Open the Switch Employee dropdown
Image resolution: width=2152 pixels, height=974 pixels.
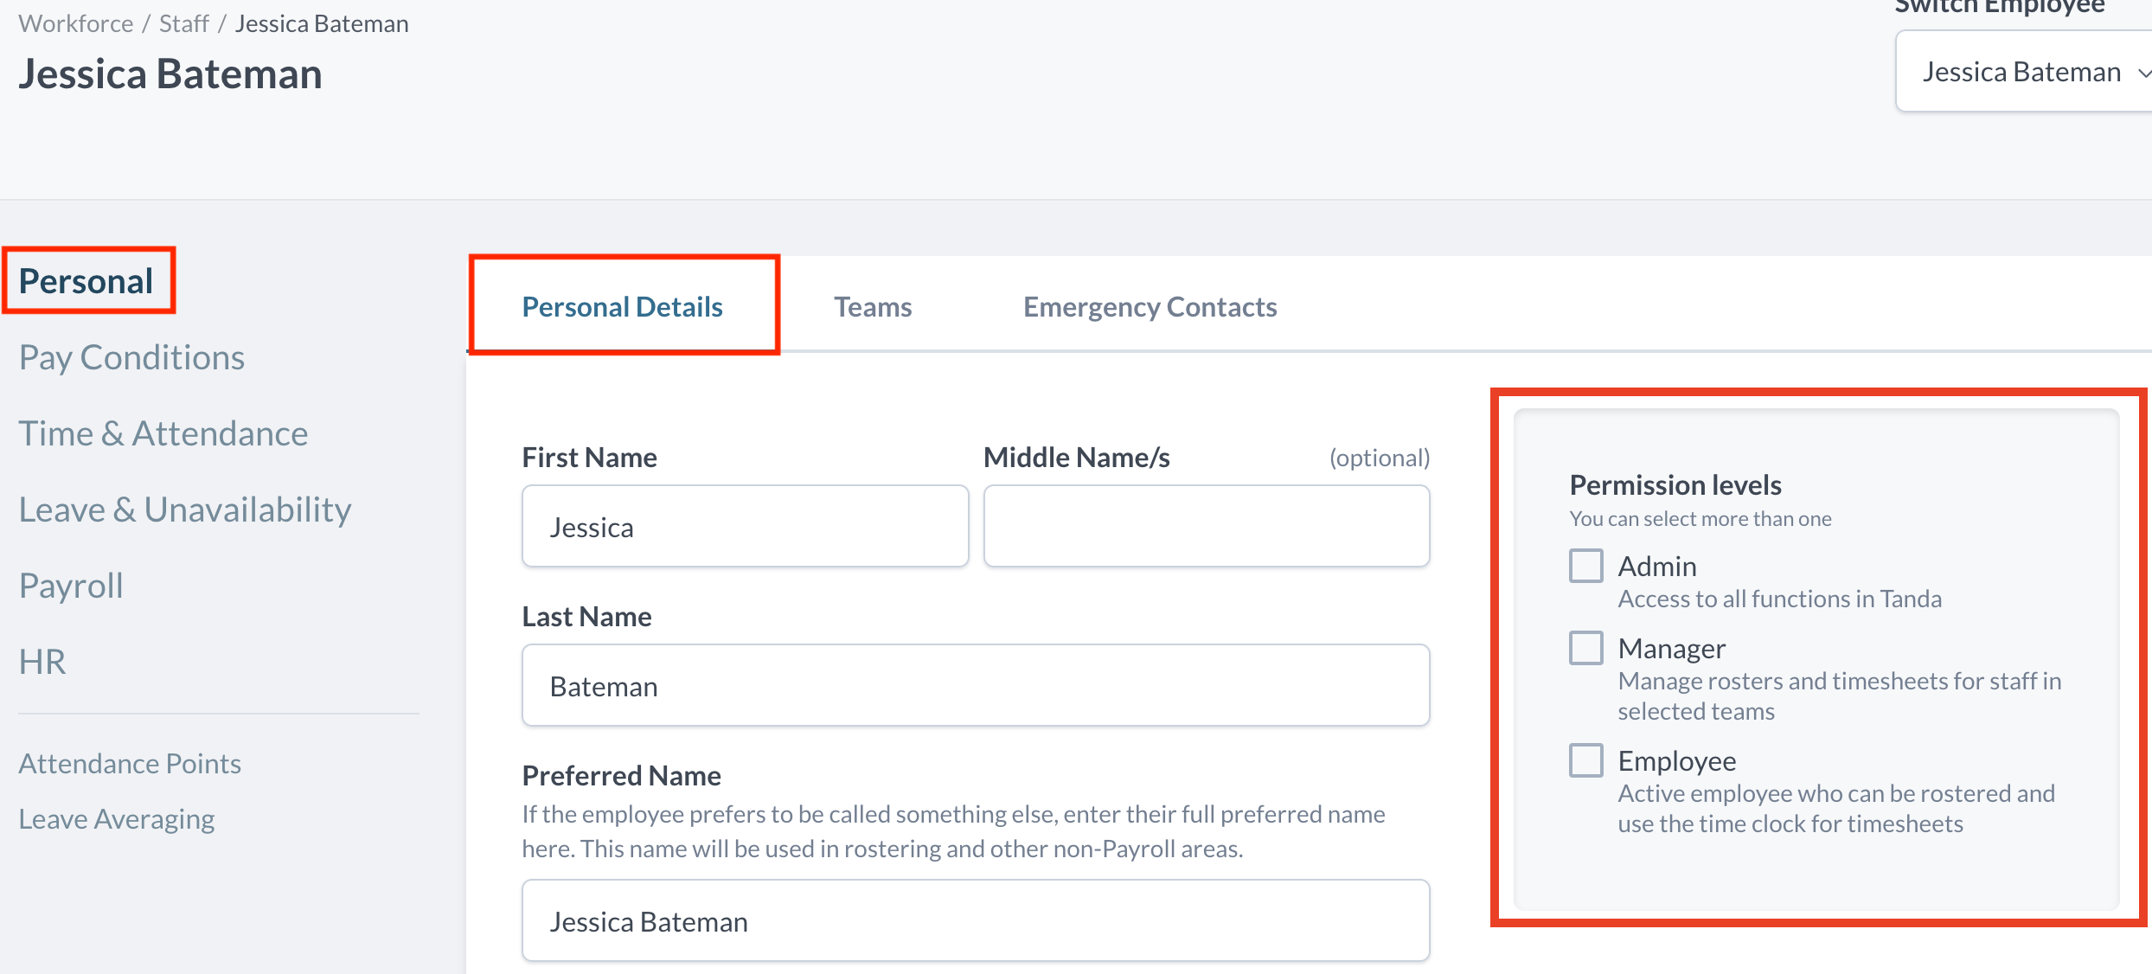2024,72
